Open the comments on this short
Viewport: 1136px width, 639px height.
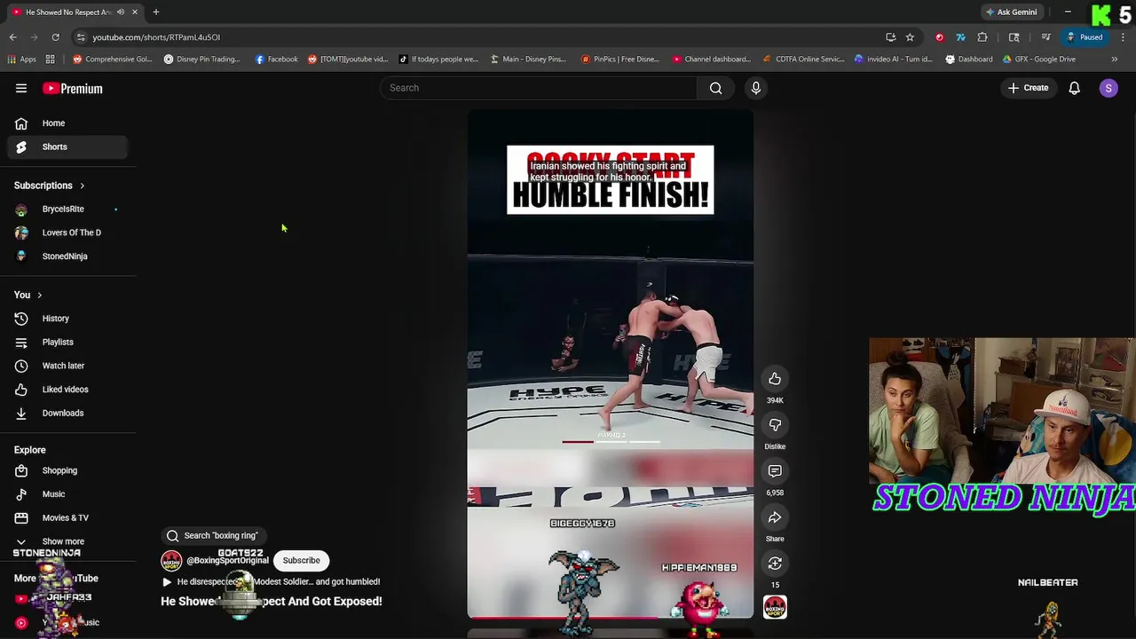[775, 471]
